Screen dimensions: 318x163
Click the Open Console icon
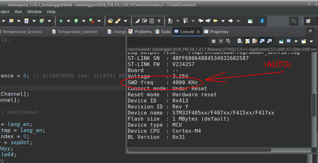pos(304,41)
